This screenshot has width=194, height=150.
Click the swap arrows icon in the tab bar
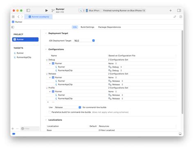pyautogui.click(x=175, y=17)
